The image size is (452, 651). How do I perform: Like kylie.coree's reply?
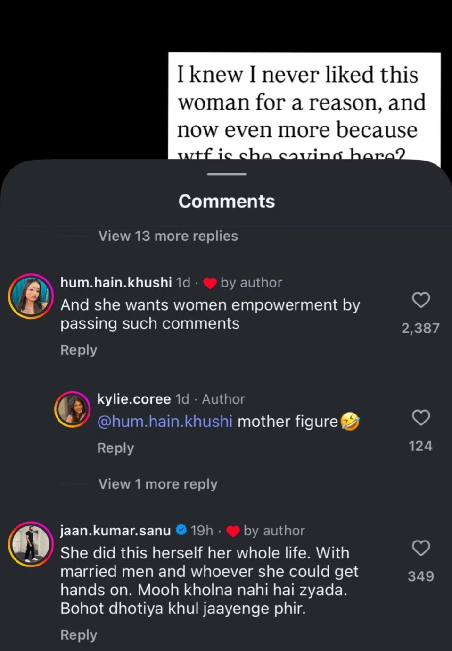420,418
